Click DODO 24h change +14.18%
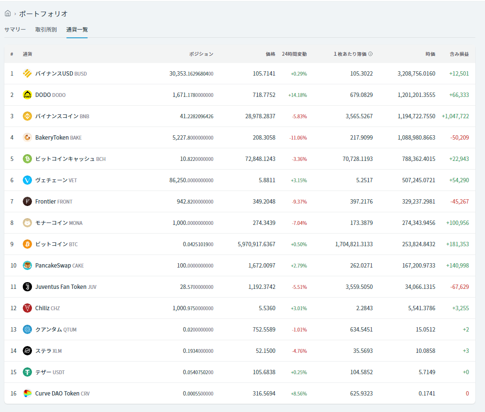Image resolution: width=485 pixels, height=412 pixels. point(297,95)
